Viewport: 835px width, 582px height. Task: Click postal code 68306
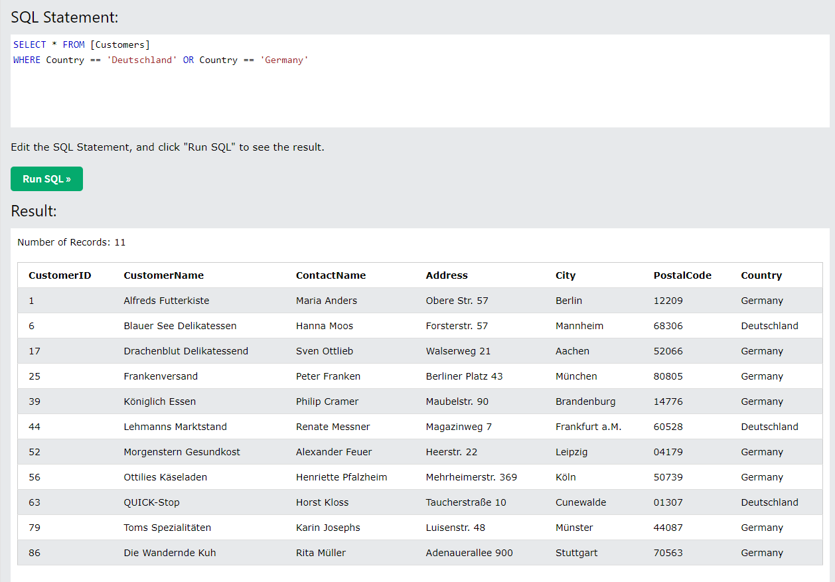click(668, 326)
